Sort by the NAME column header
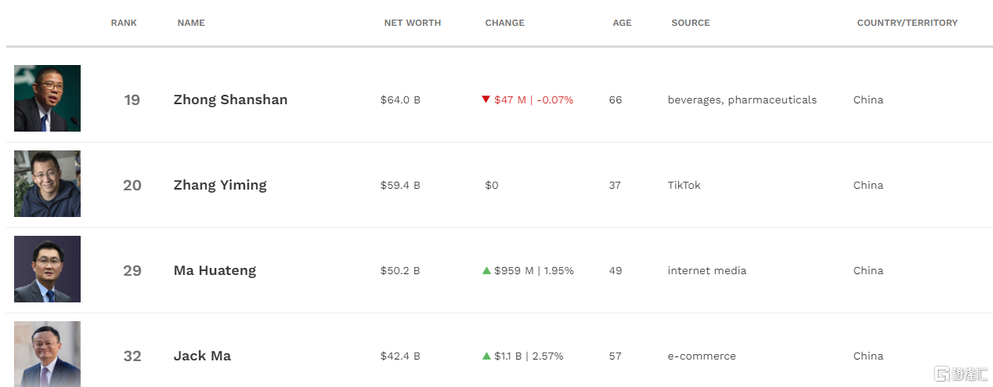993x387 pixels. point(191,23)
